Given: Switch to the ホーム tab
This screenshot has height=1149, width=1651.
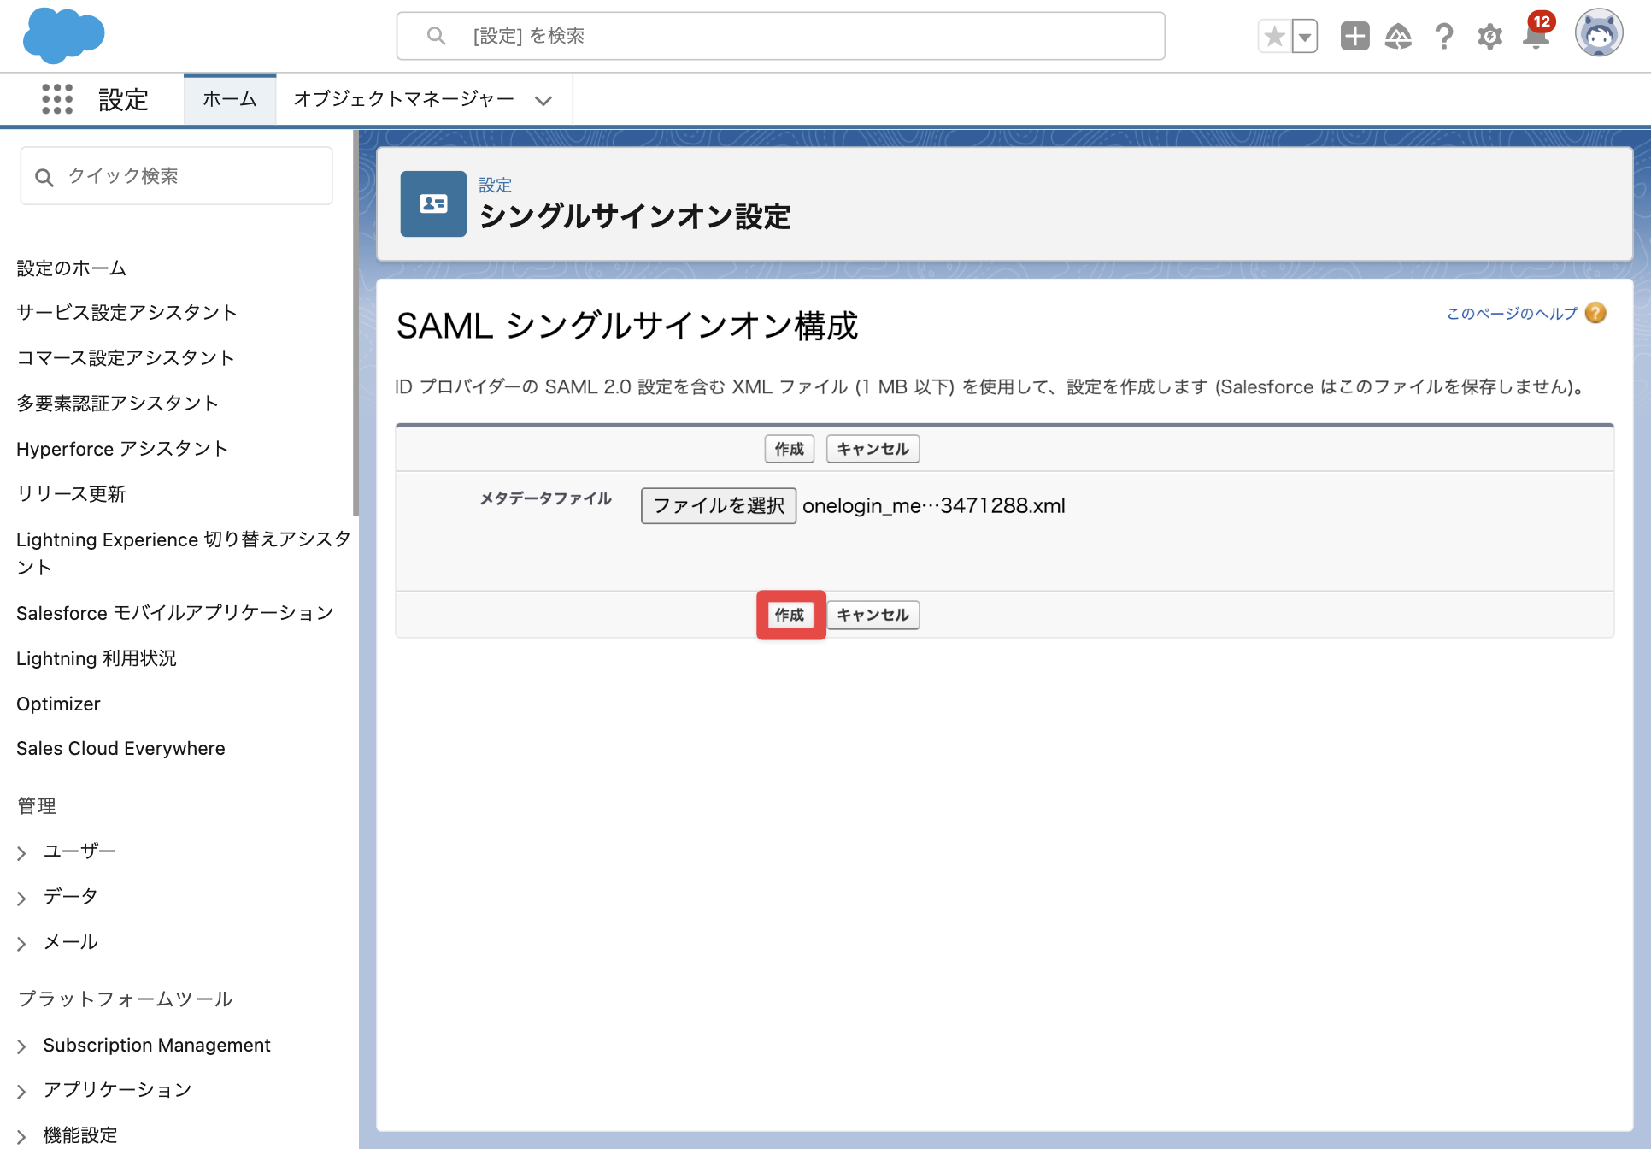Looking at the screenshot, I should tap(230, 99).
